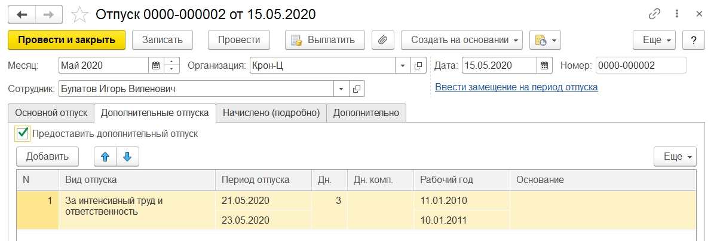Toggle Предоставить дополнительный отпуск checkbox
The image size is (717, 241).
pos(23,133)
